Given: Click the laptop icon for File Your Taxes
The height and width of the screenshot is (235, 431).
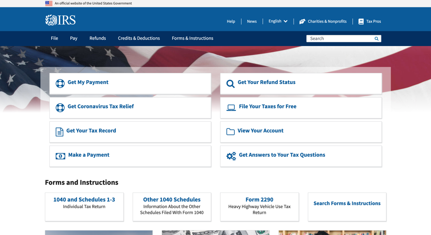Looking at the screenshot, I should [231, 108].
